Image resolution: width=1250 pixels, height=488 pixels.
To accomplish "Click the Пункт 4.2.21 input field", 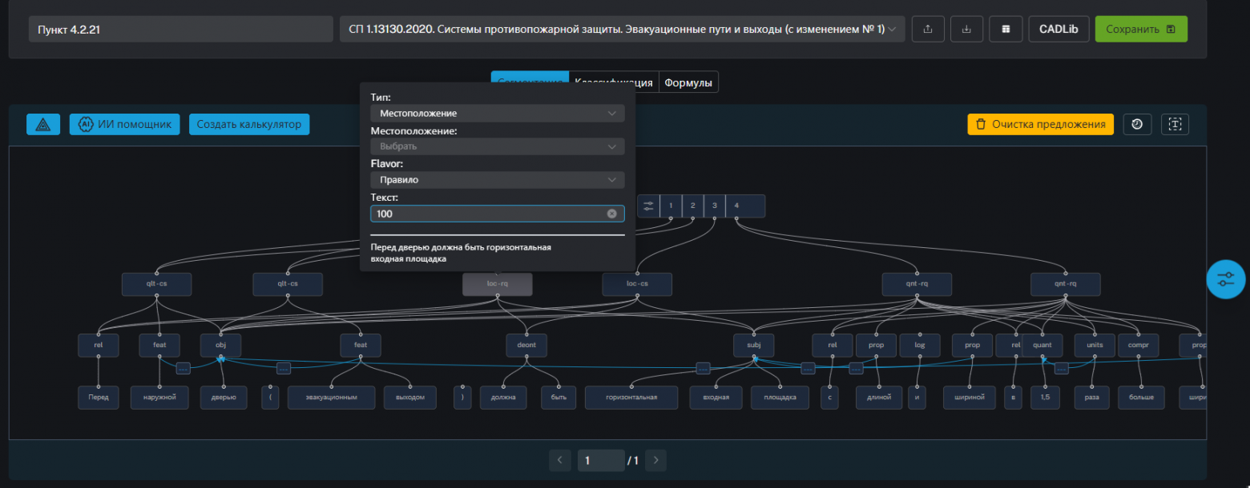I will (180, 30).
